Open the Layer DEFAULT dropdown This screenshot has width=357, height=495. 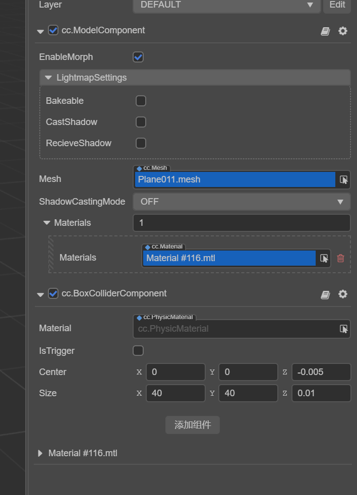tap(226, 5)
